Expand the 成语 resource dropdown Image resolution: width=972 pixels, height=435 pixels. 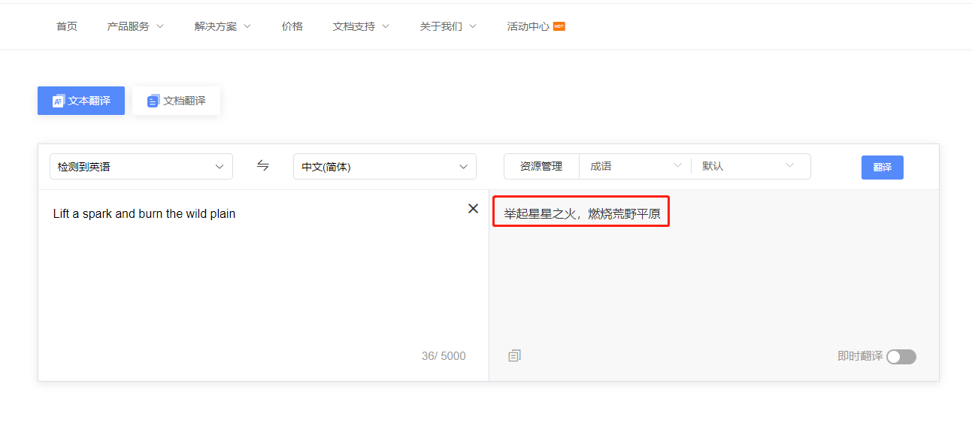pyautogui.click(x=635, y=166)
